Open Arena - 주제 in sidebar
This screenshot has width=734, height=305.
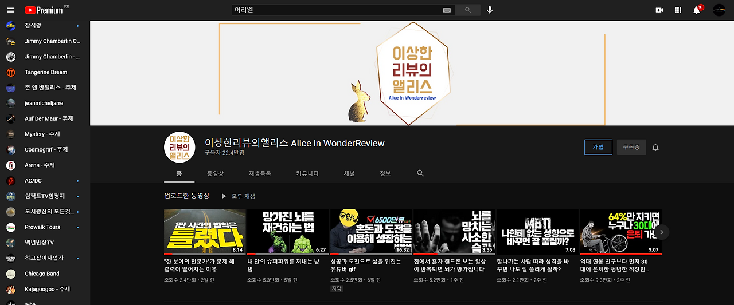click(44, 165)
